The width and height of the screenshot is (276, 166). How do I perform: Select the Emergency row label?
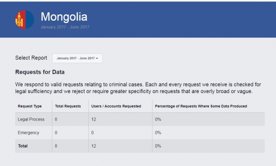(29, 133)
